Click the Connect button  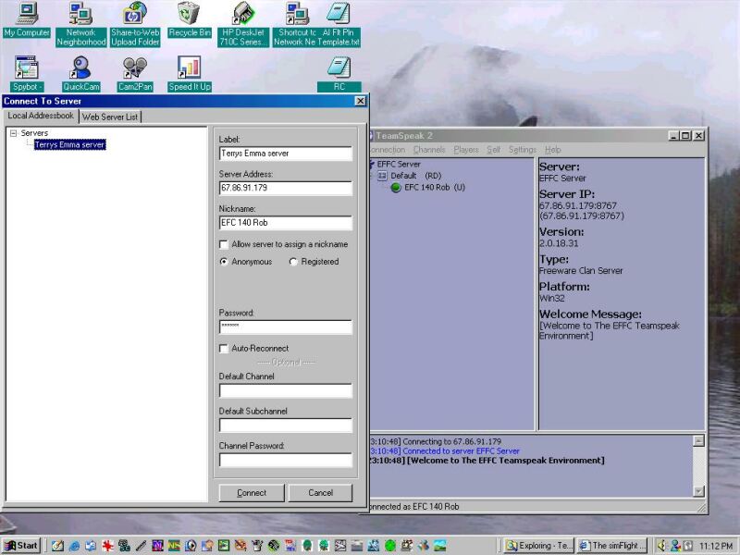click(x=252, y=493)
